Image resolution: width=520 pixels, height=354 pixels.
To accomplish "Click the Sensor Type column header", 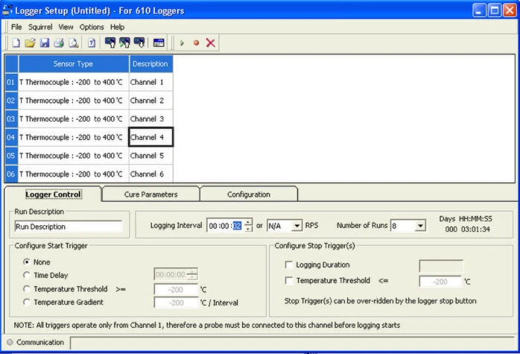I will pyautogui.click(x=73, y=64).
